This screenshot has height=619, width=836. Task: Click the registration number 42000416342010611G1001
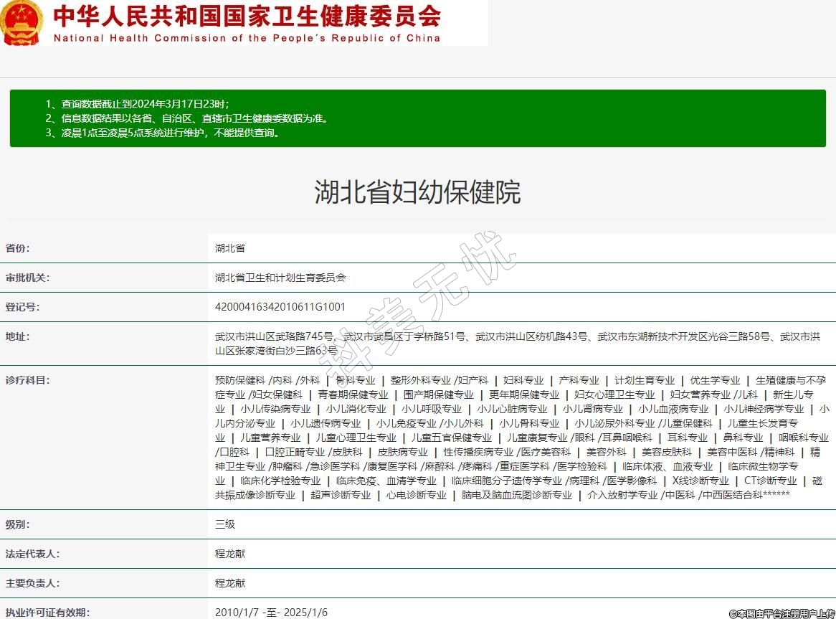tap(280, 307)
